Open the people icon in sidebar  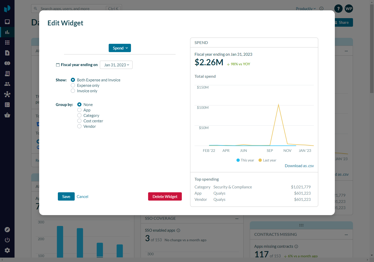coord(7,84)
